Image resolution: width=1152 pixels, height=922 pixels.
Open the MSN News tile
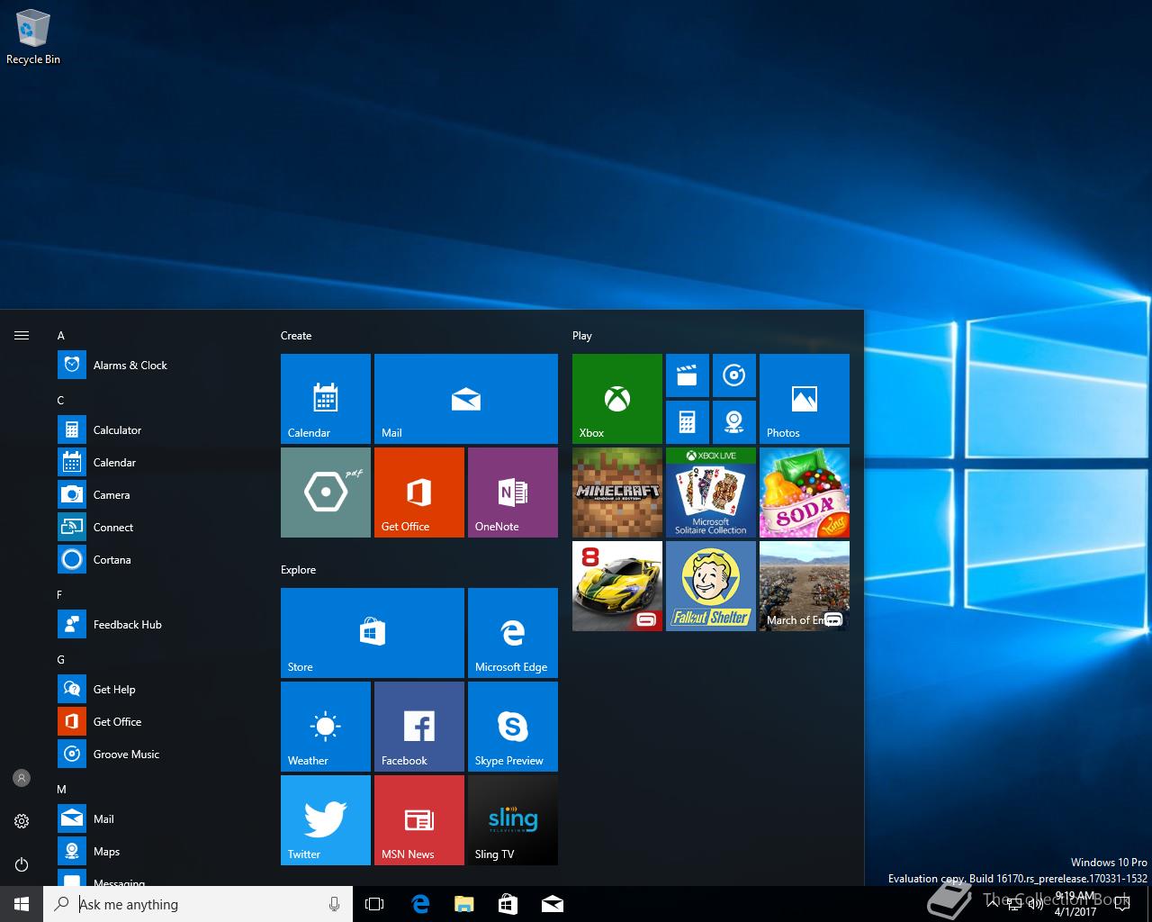pyautogui.click(x=419, y=820)
